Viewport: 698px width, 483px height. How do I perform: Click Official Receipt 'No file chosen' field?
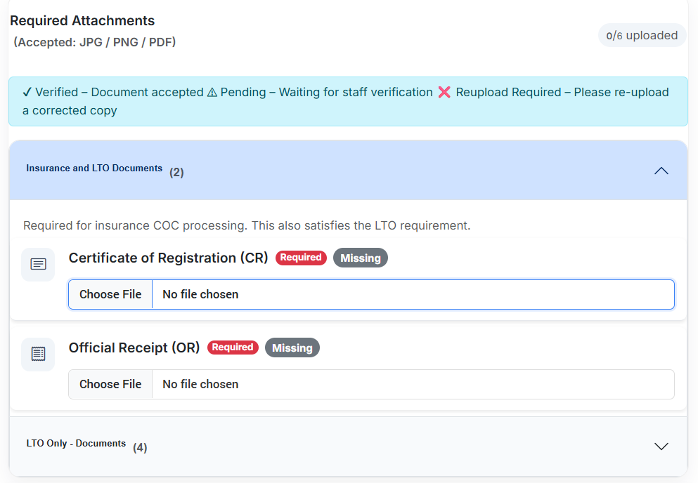coord(412,385)
